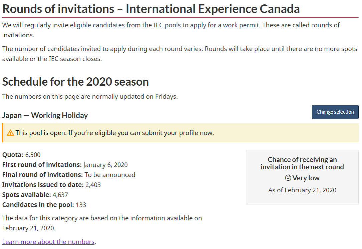362x249 pixels.
Task: Click the 'normally updated on Fridays' sentence
Action: coord(90,97)
